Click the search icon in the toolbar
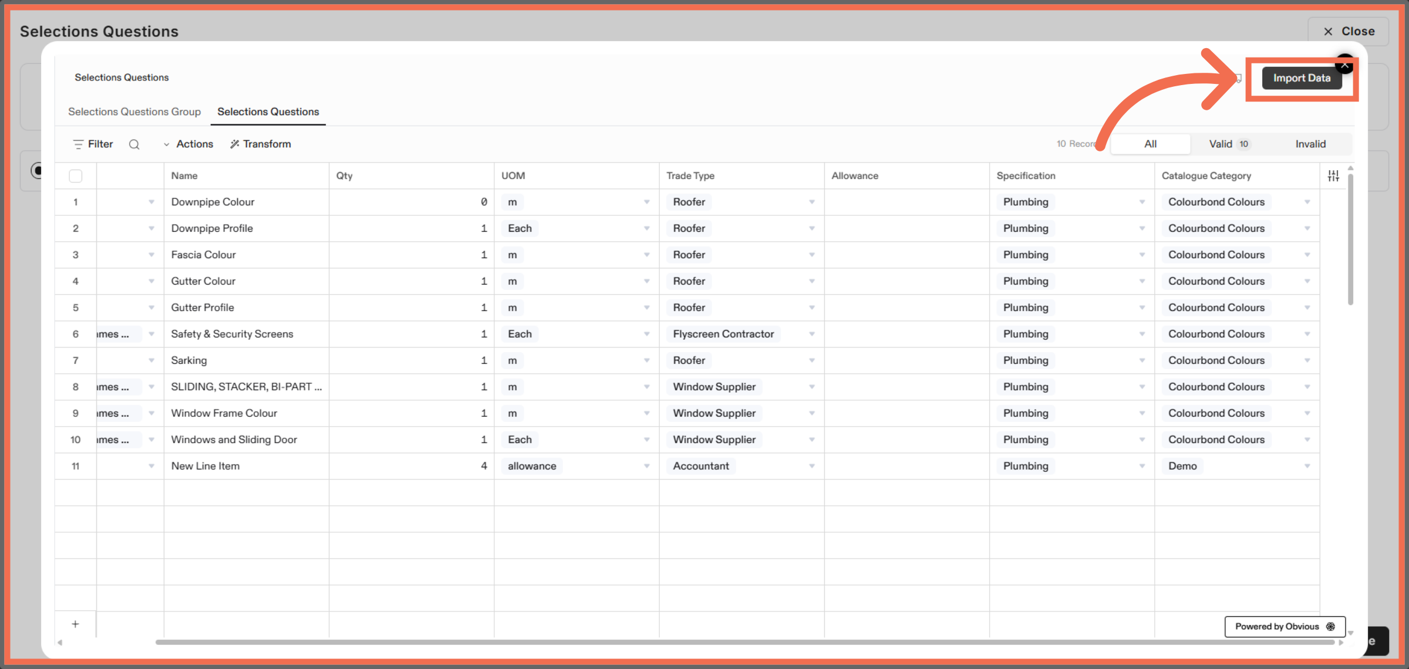 (134, 144)
